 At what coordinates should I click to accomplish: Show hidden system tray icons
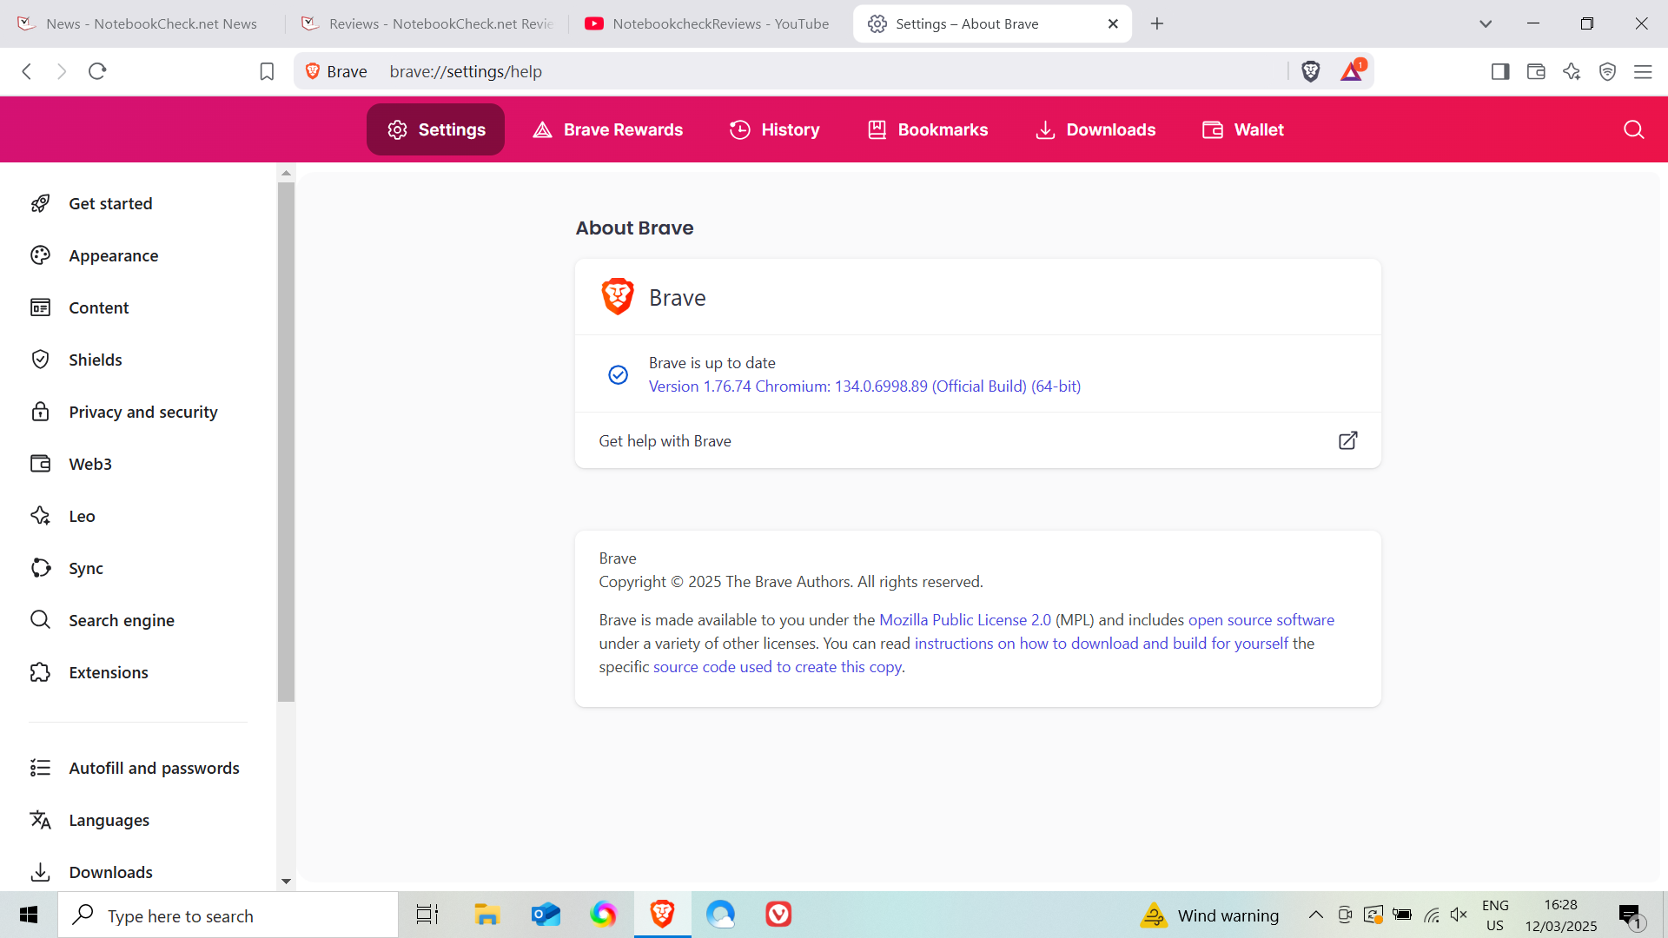coord(1316,915)
